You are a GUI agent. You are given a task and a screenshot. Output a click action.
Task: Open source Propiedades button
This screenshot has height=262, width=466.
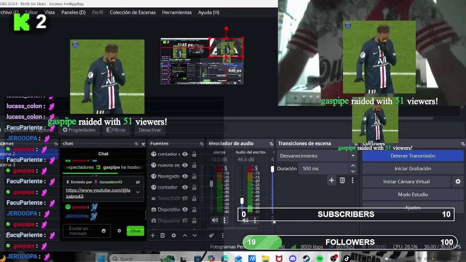click(x=79, y=130)
